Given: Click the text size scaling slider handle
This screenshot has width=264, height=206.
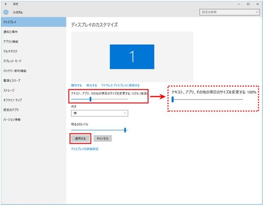Looking at the screenshot, I should click(91, 99).
